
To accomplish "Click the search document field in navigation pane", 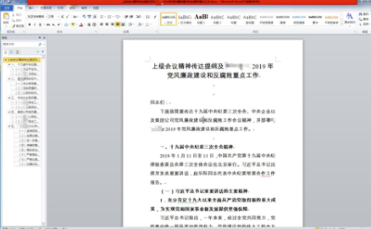I will pos(20,44).
